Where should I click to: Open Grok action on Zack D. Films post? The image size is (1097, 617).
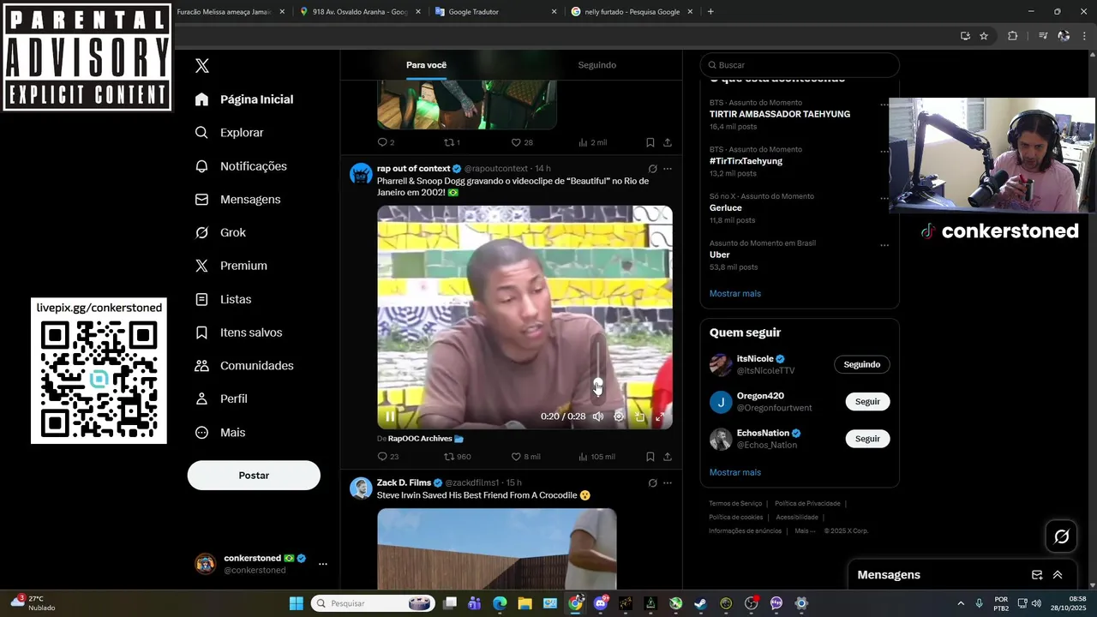(652, 483)
